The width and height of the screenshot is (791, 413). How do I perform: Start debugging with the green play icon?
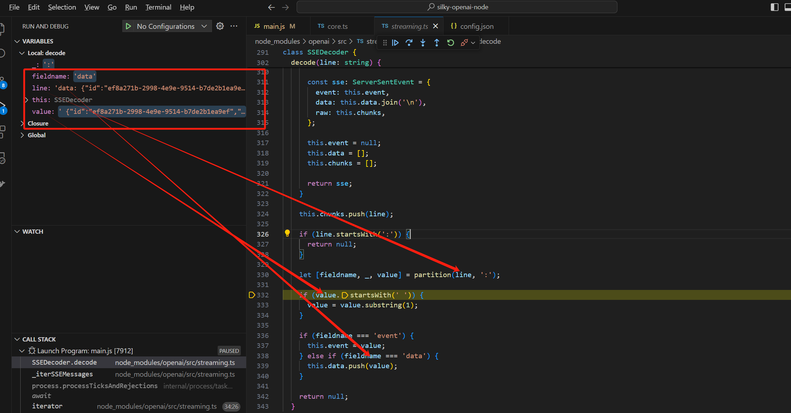(128, 26)
